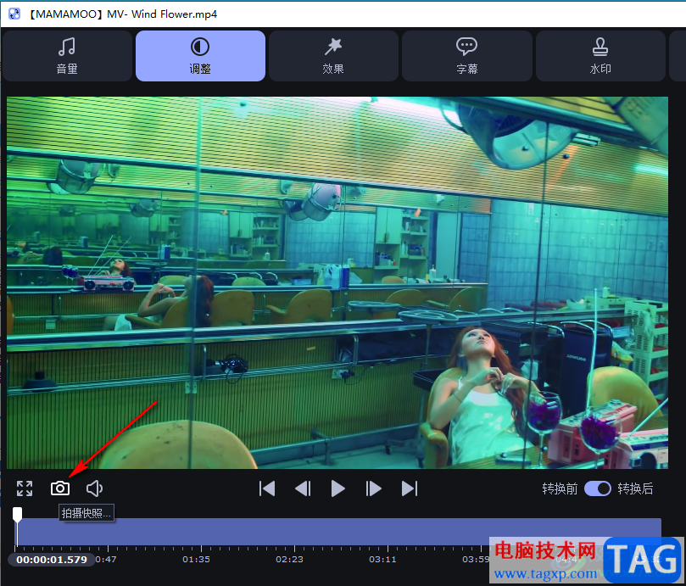Screen dimensions: 686x586
Task: Click the 03:11 timeline mark
Action: pos(382,560)
